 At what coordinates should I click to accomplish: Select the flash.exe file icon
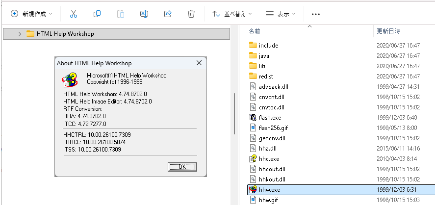click(253, 117)
